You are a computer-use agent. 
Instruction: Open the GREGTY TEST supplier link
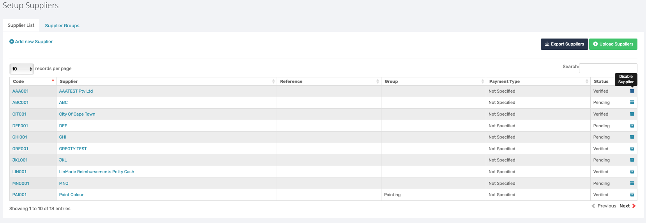(73, 149)
